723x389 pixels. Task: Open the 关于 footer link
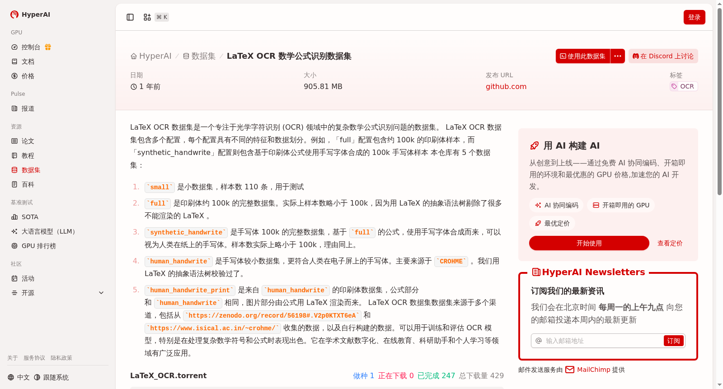coord(13,358)
